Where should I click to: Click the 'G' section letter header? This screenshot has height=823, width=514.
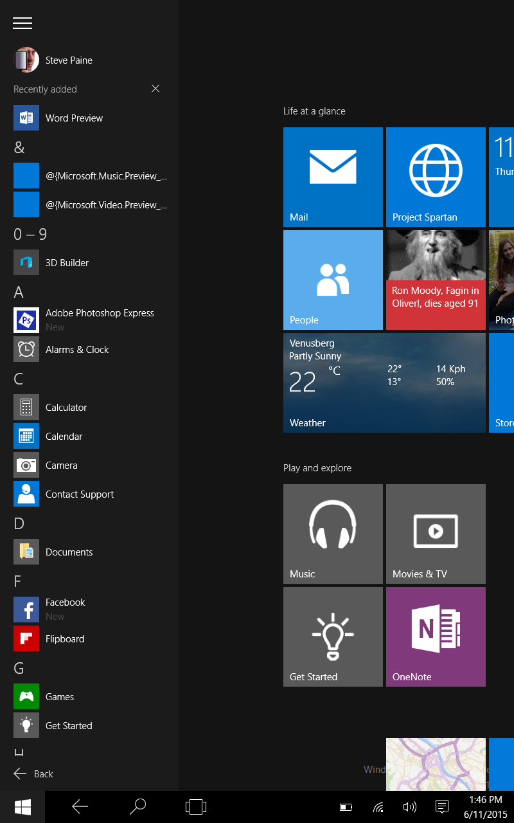[19, 668]
